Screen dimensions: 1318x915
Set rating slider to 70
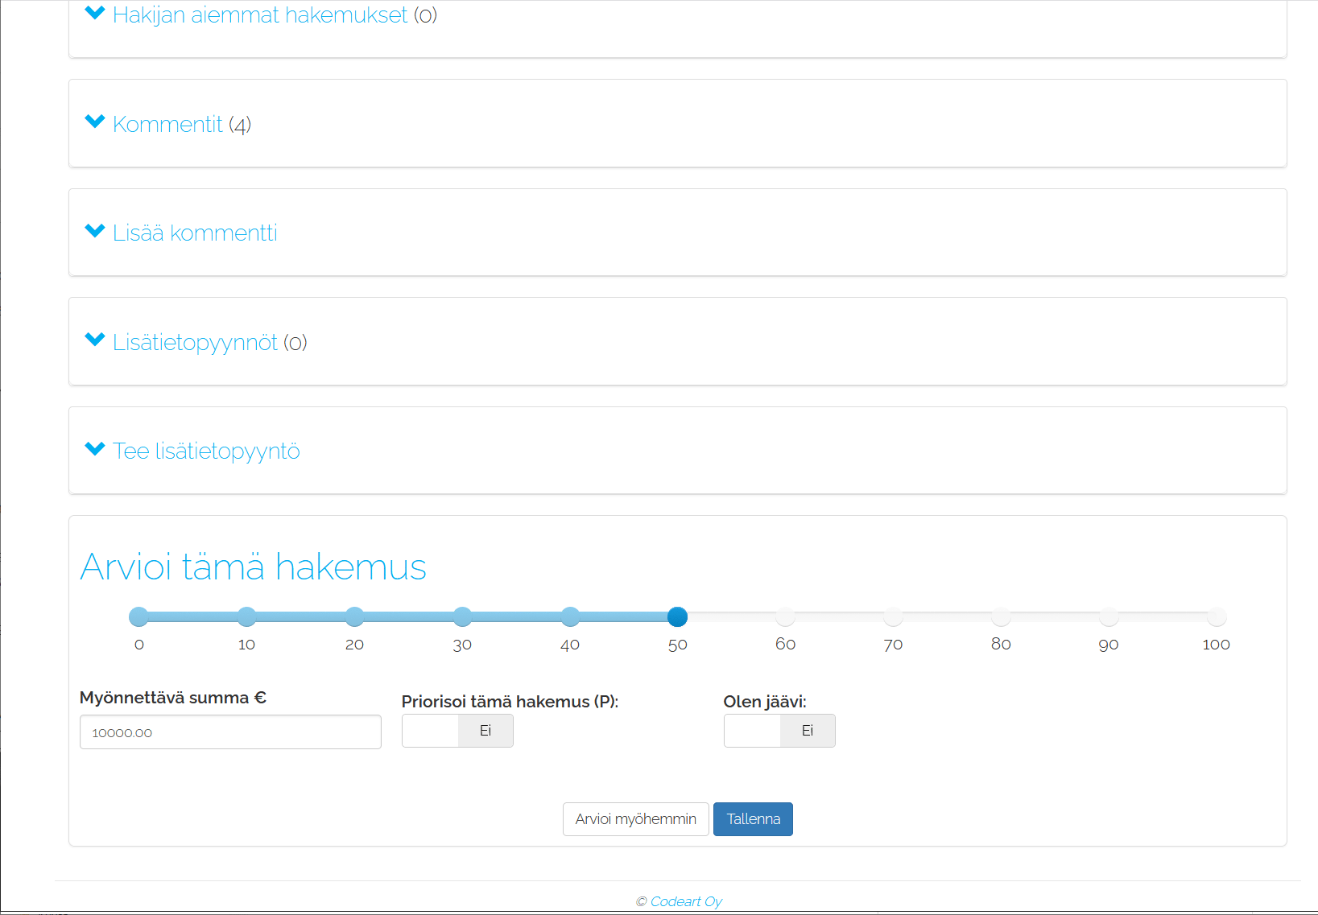tap(893, 617)
